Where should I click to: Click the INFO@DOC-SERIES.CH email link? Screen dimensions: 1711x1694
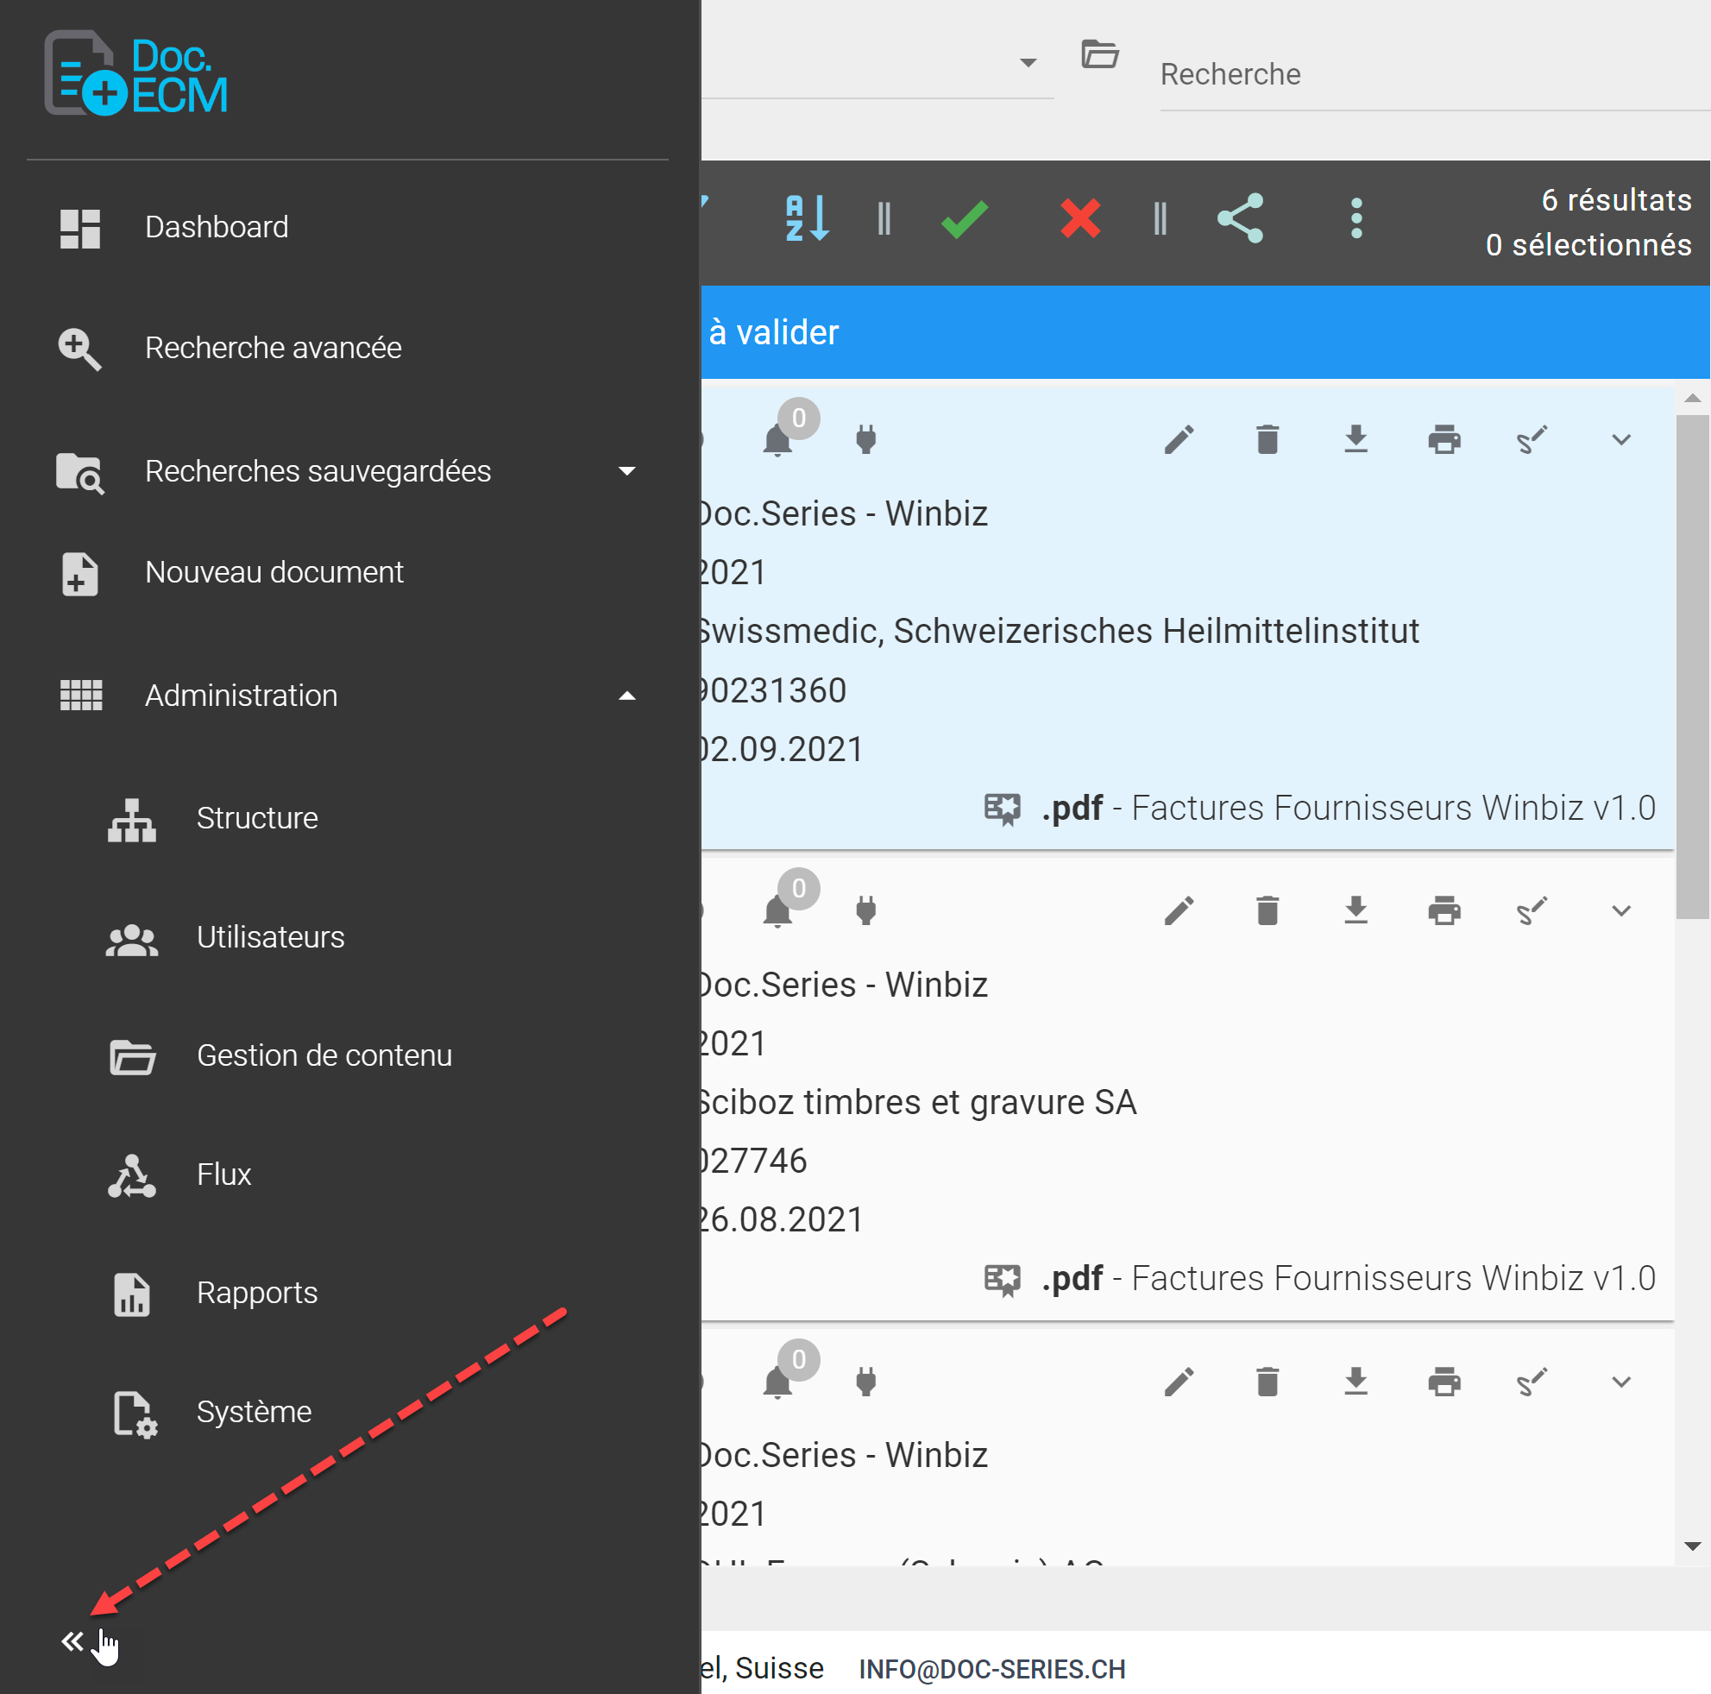[x=992, y=1669]
